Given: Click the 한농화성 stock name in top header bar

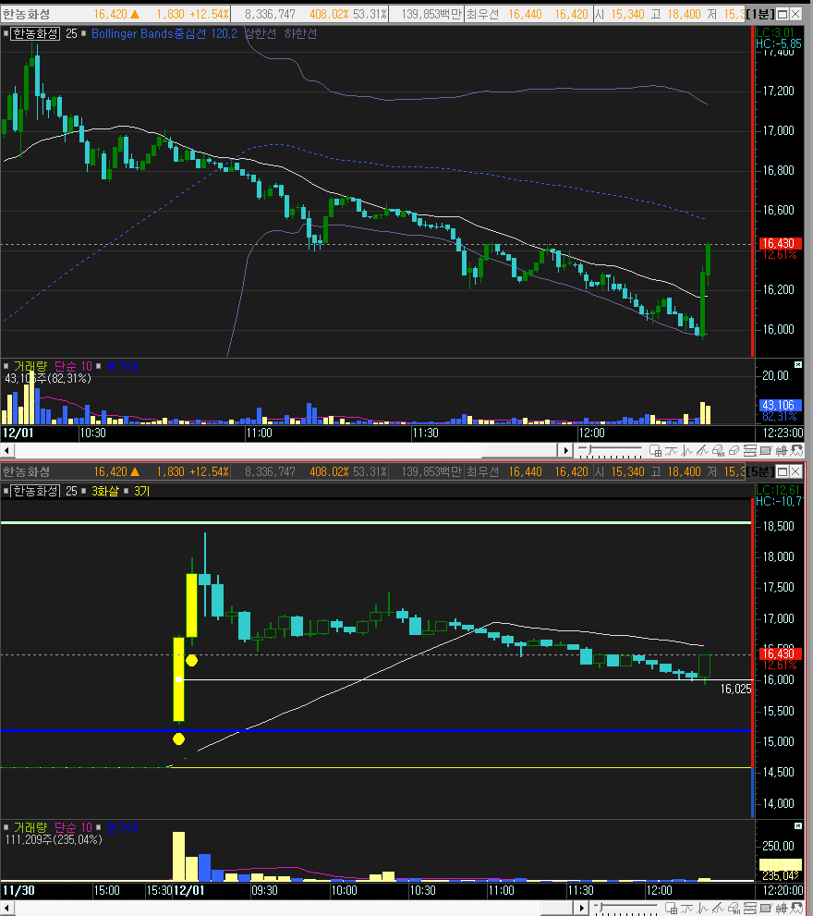Looking at the screenshot, I should [x=26, y=14].
